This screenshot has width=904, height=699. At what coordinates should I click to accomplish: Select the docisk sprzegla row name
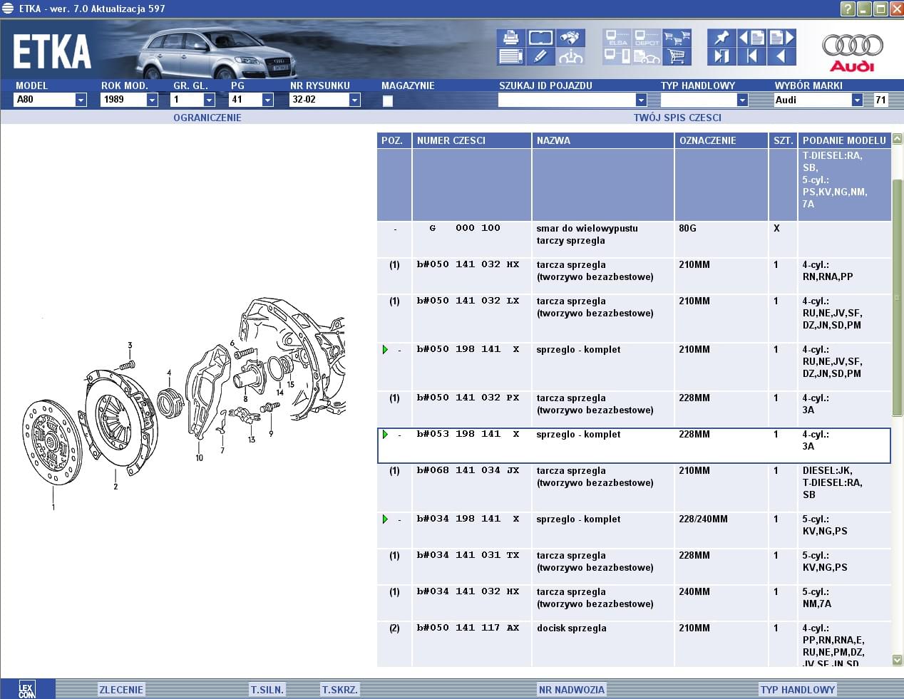pos(571,628)
